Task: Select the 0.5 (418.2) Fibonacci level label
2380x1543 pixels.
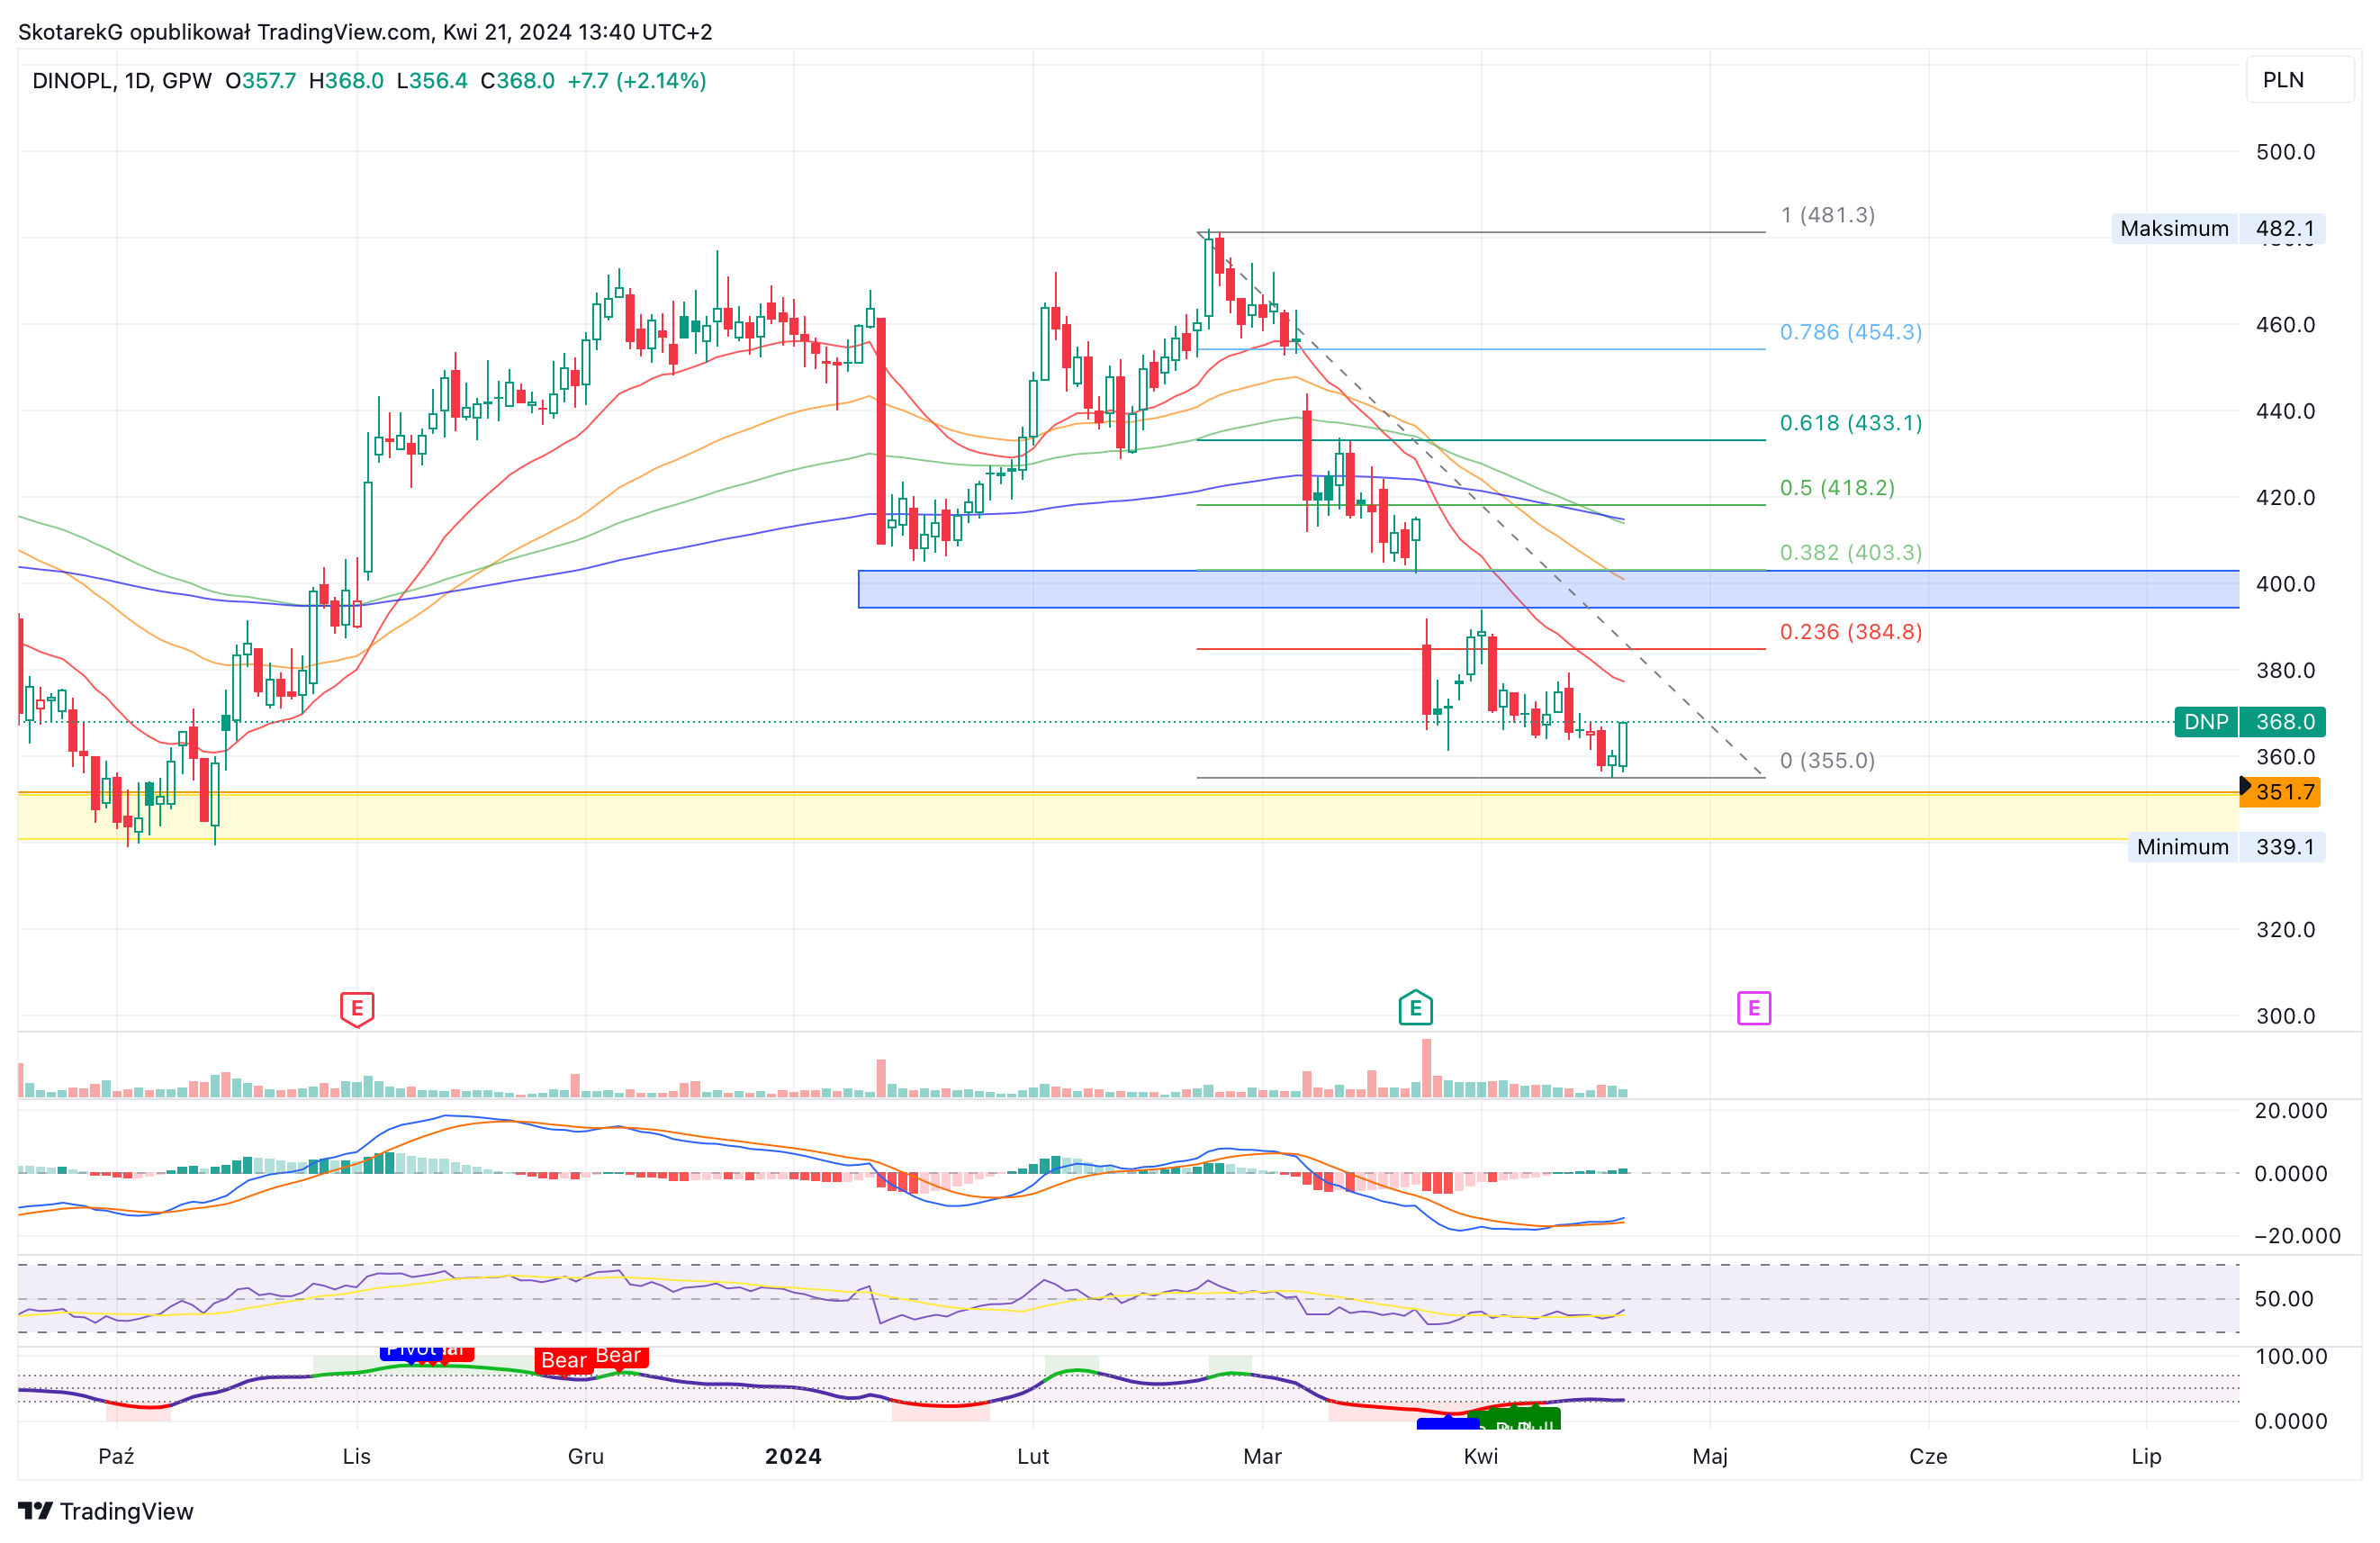Action: click(x=1837, y=488)
